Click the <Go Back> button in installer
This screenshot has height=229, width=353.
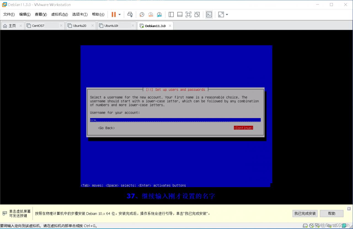click(106, 128)
